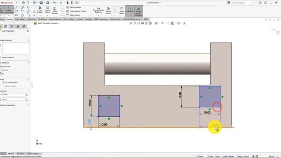Viewport: 281px width, 158px height.
Task: Select the Spline tool
Action: (28, 7)
